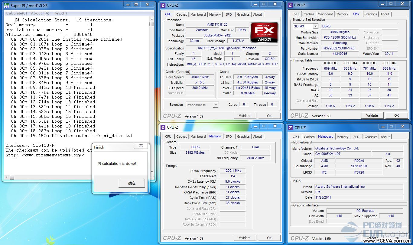Close the Finish dialog with its X button

point(141,146)
